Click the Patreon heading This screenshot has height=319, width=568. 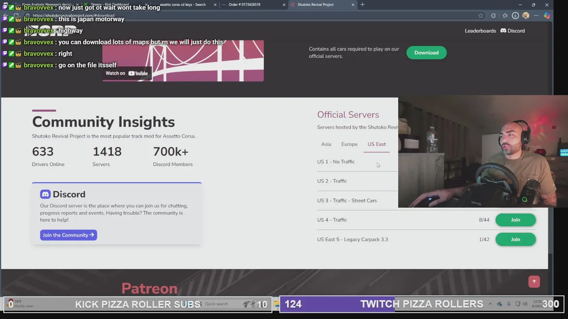[x=150, y=288]
